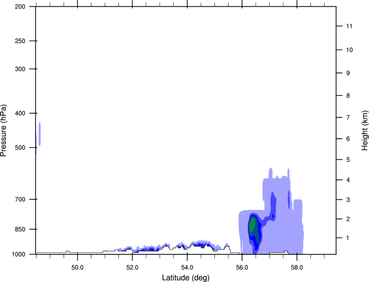Click the 850 pressure tick label

coord(20,229)
